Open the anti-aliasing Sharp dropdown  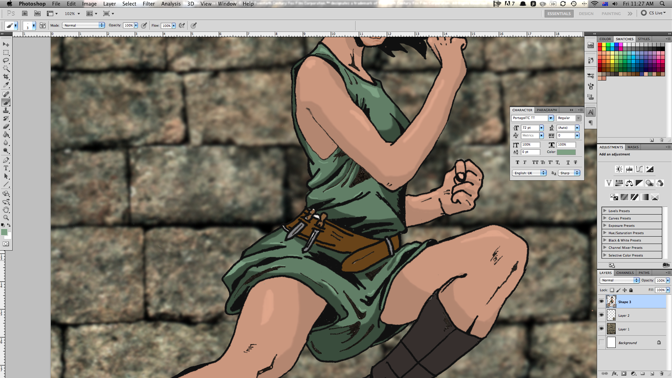click(569, 173)
